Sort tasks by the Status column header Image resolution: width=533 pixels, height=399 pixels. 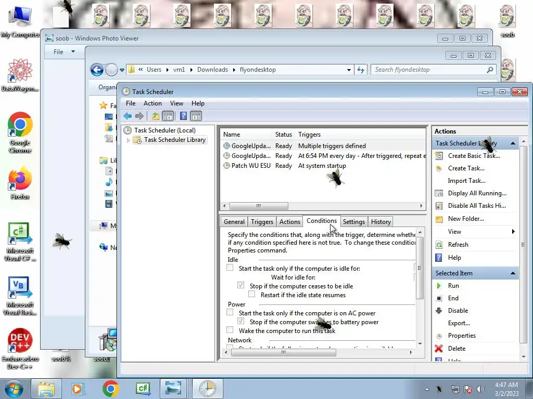tap(284, 135)
